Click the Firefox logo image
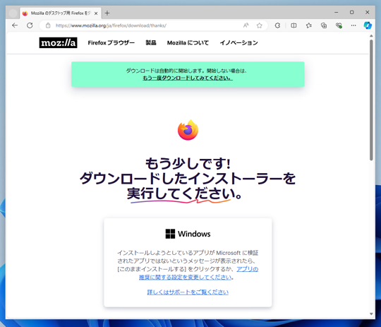The width and height of the screenshot is (381, 327). pos(188,130)
